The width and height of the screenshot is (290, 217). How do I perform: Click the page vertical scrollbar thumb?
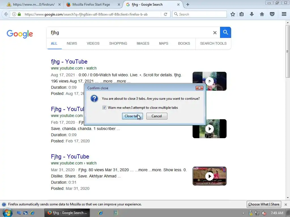point(287,51)
